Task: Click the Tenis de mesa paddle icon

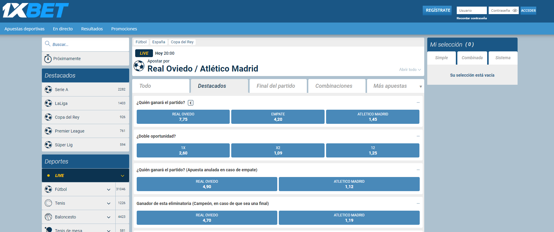Action: click(x=48, y=230)
